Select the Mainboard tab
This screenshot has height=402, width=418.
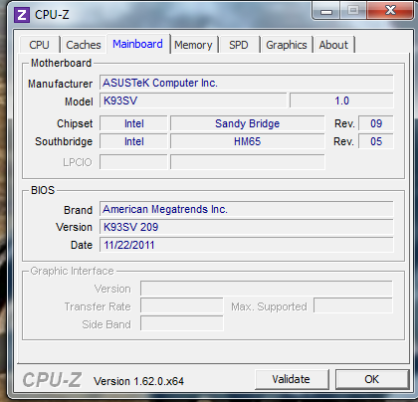tap(137, 44)
